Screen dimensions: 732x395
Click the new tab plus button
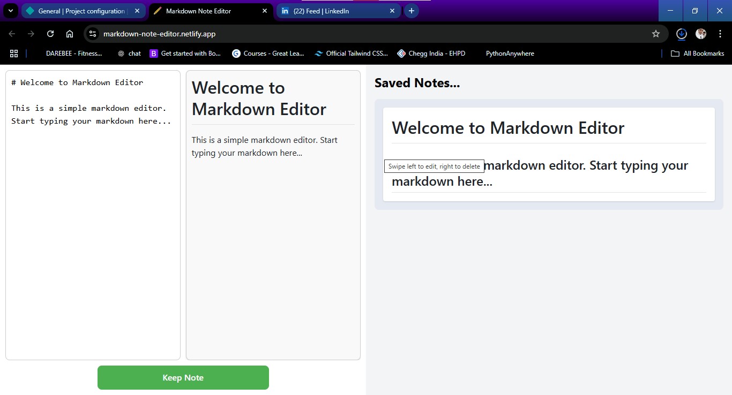tap(412, 10)
